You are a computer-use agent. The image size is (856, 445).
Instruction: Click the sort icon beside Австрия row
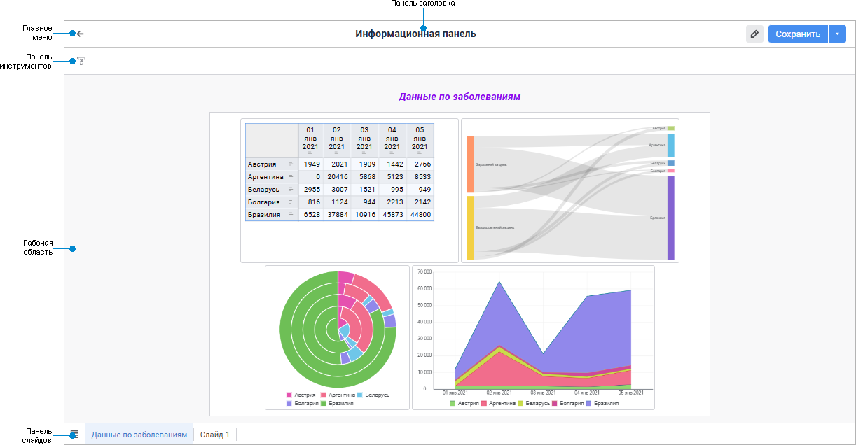point(291,164)
